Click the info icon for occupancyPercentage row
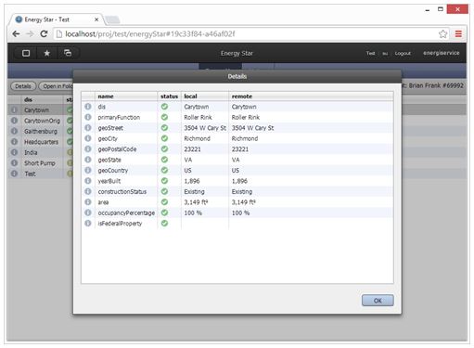Image resolution: width=474 pixels, height=348 pixels. coord(88,213)
